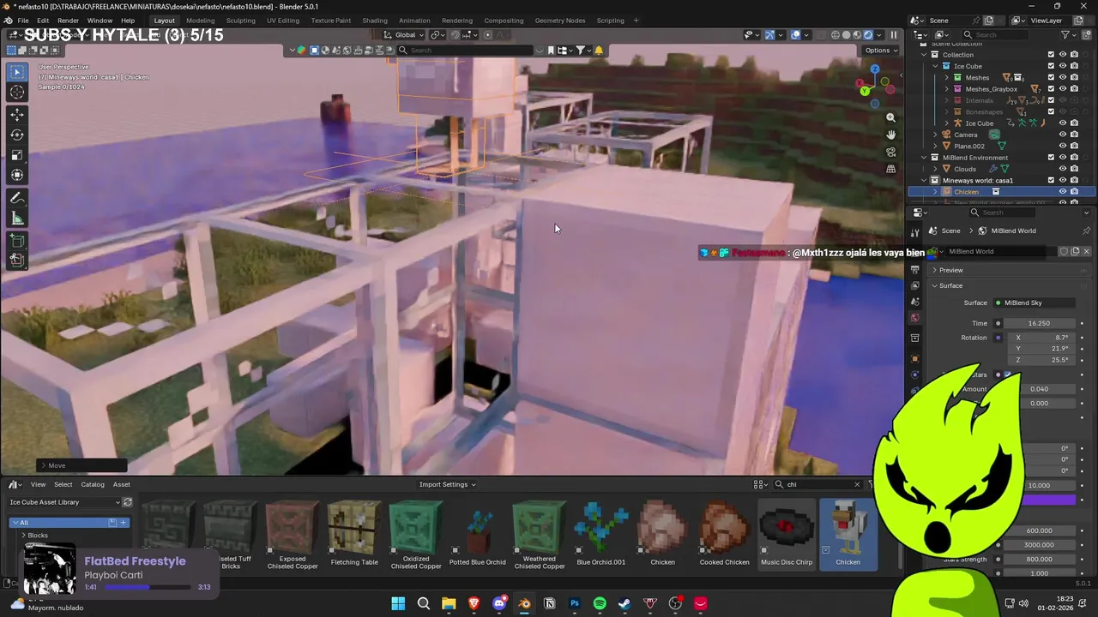Toggle Collection exclude checkbox in outliner
The height and width of the screenshot is (617, 1098).
(x=1051, y=55)
